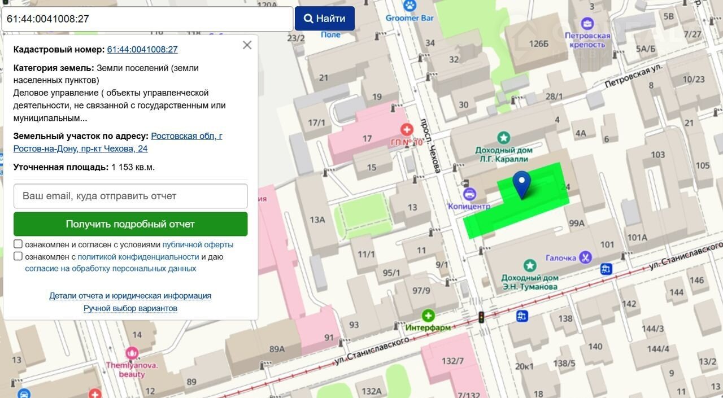Click the Петровская крепость icon
The height and width of the screenshot is (398, 723).
coord(587,24)
